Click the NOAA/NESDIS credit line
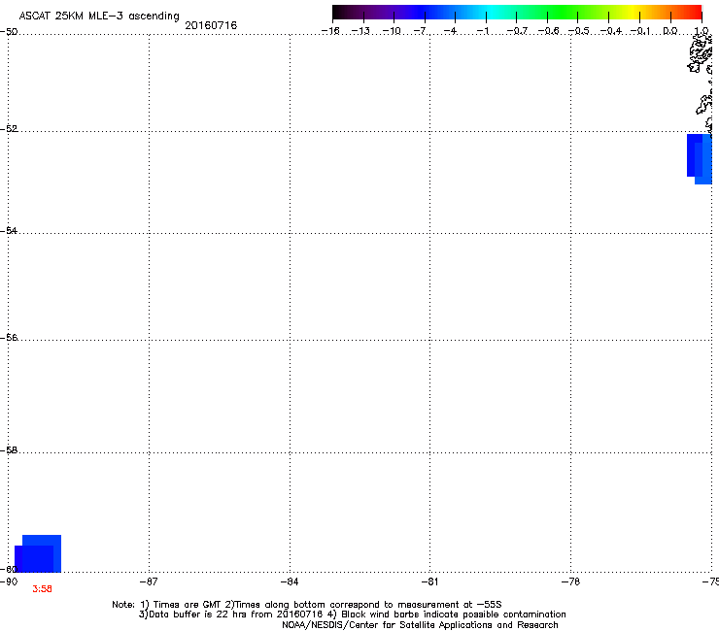The height and width of the screenshot is (631, 719). point(420,624)
